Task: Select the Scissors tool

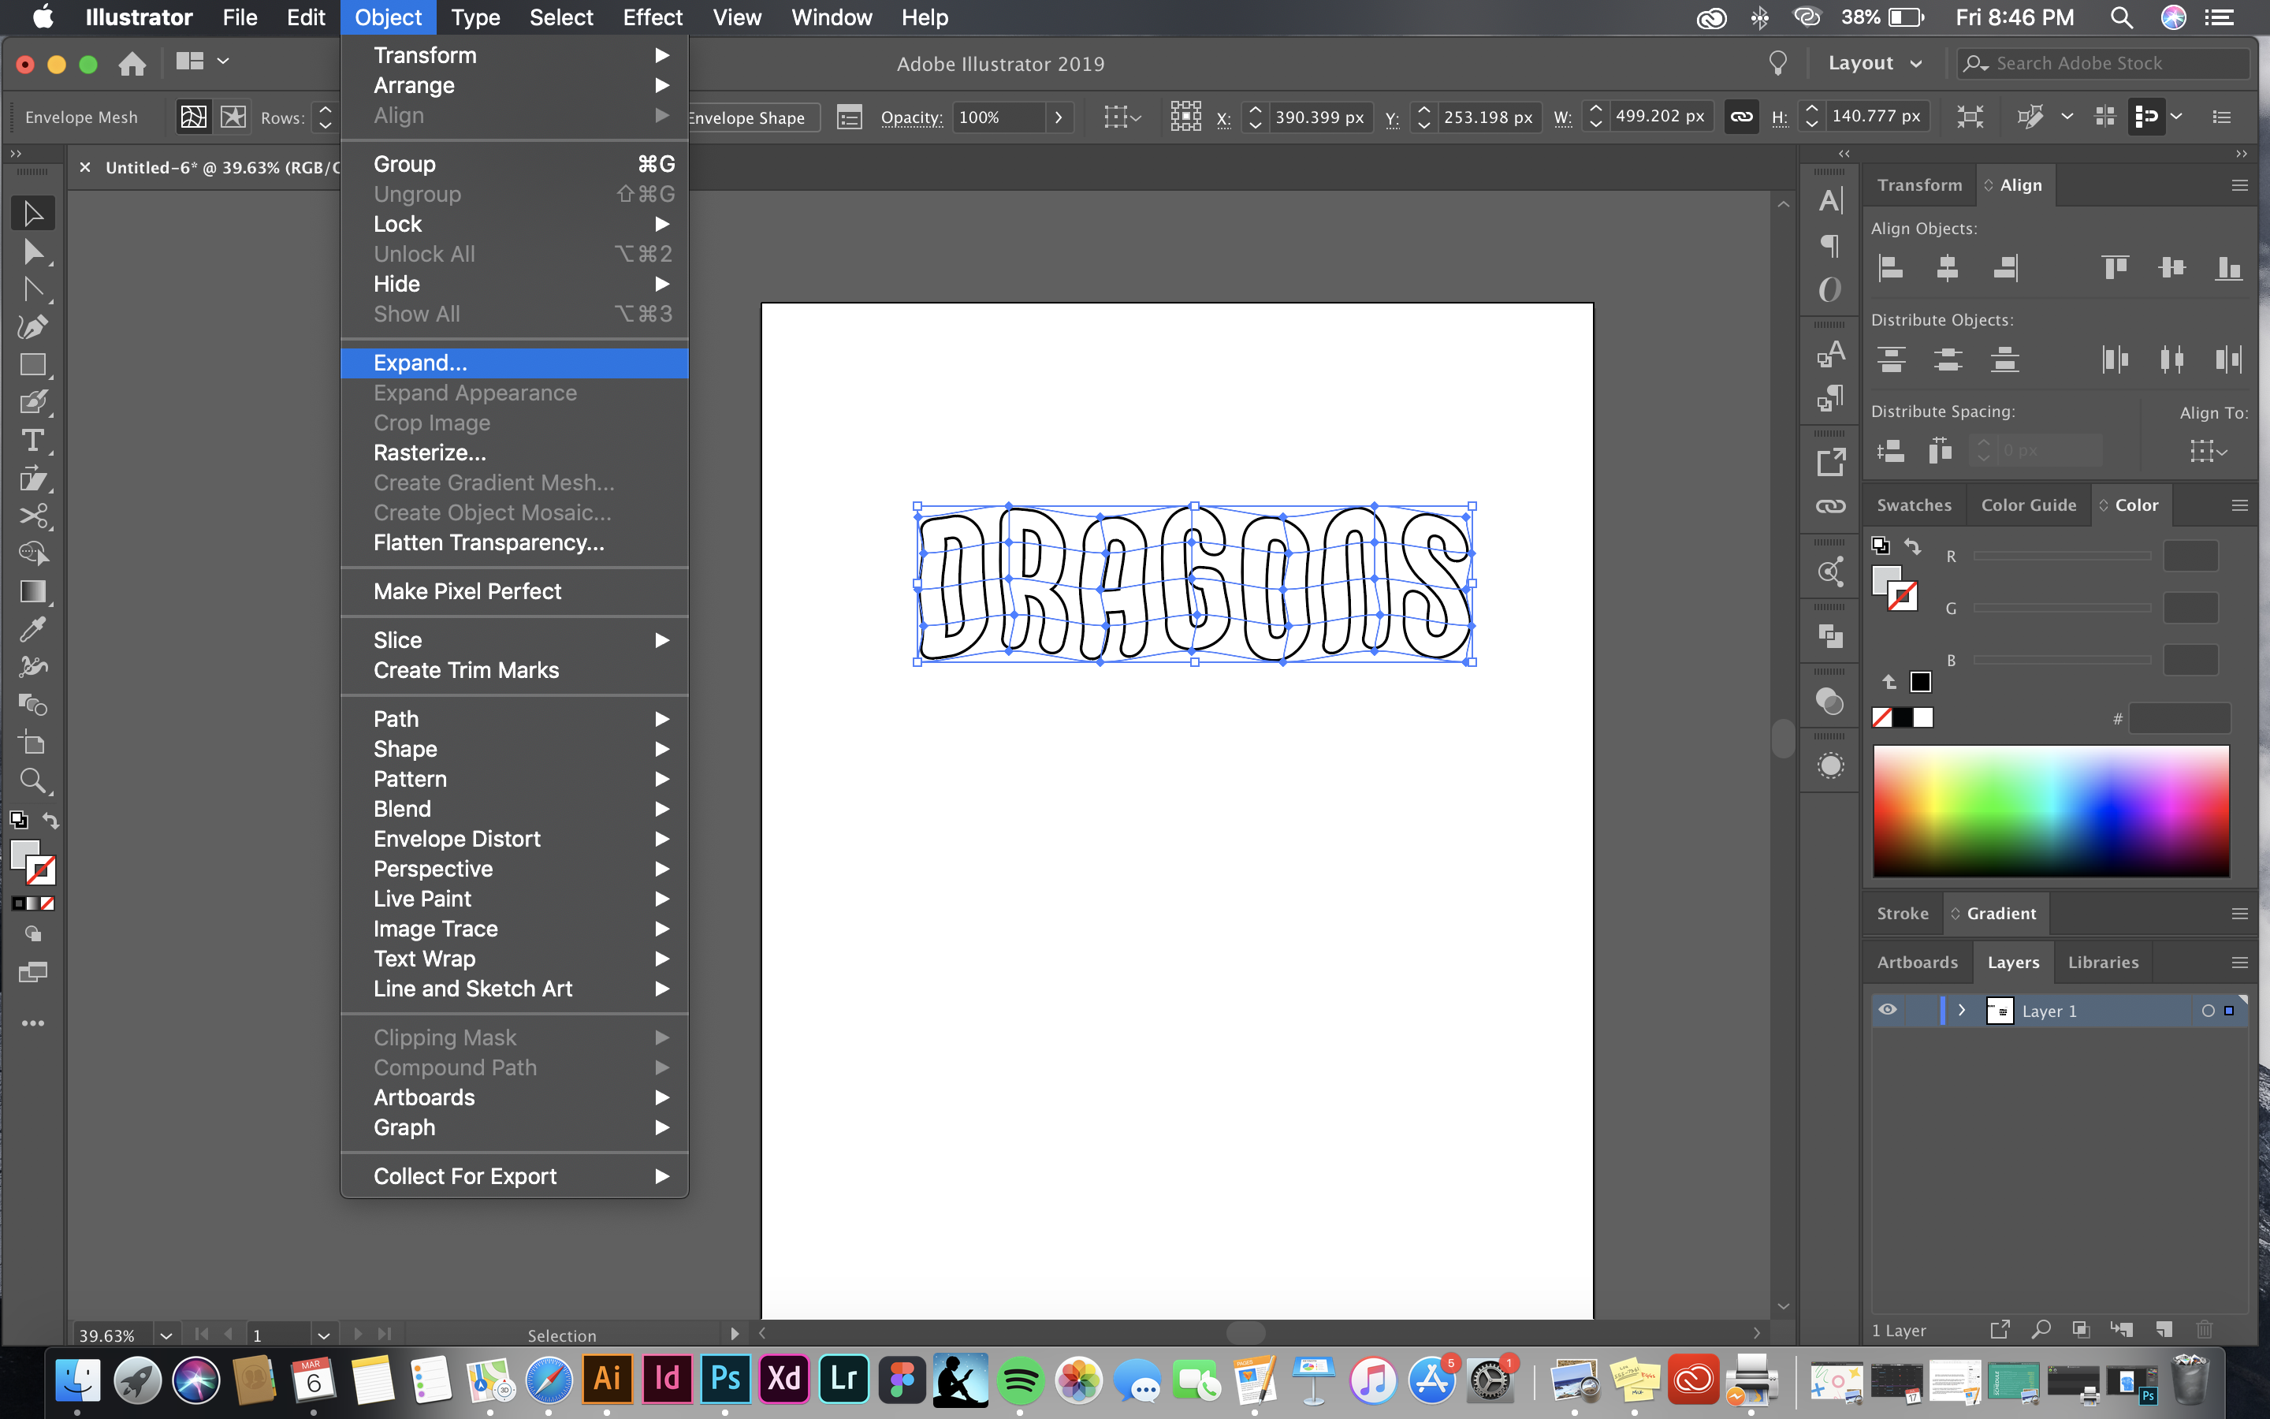Action: point(33,516)
